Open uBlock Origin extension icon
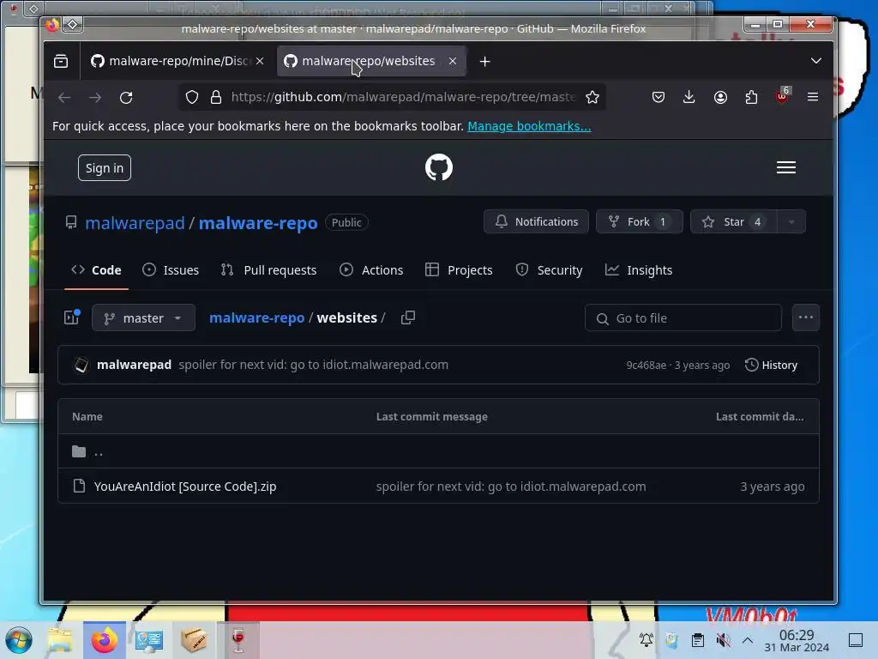 pyautogui.click(x=782, y=96)
